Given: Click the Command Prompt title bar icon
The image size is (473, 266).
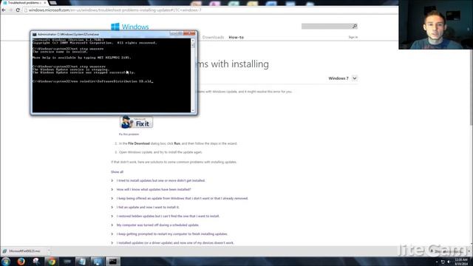Looking at the screenshot, I should click(35, 35).
